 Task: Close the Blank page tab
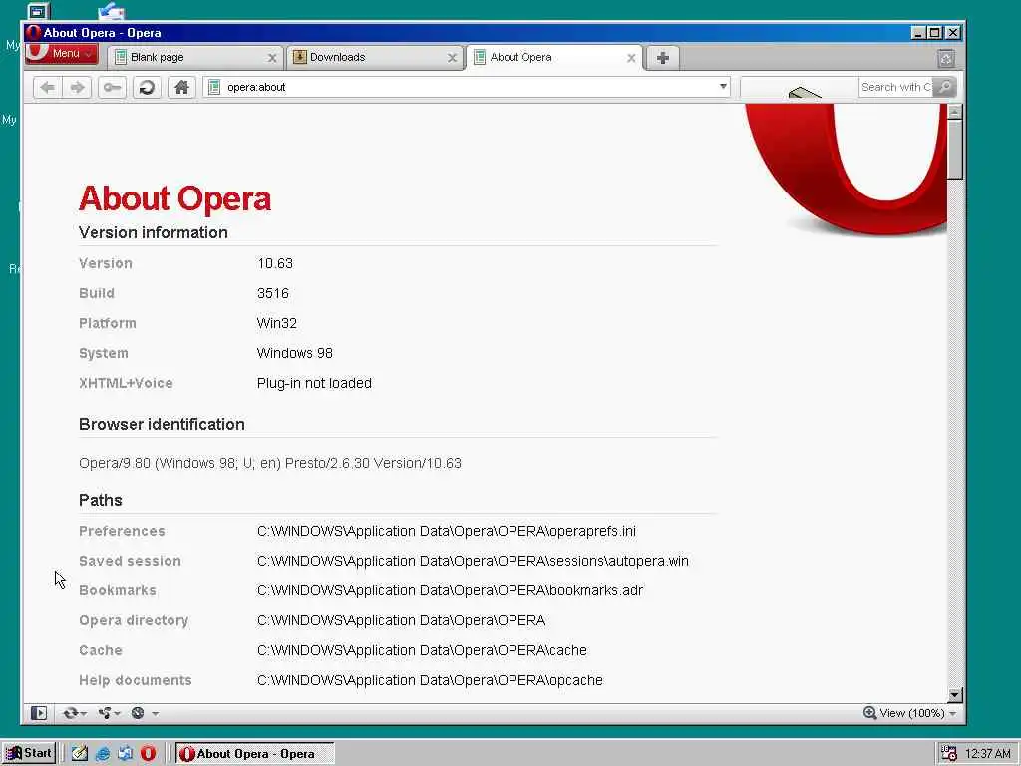point(272,58)
